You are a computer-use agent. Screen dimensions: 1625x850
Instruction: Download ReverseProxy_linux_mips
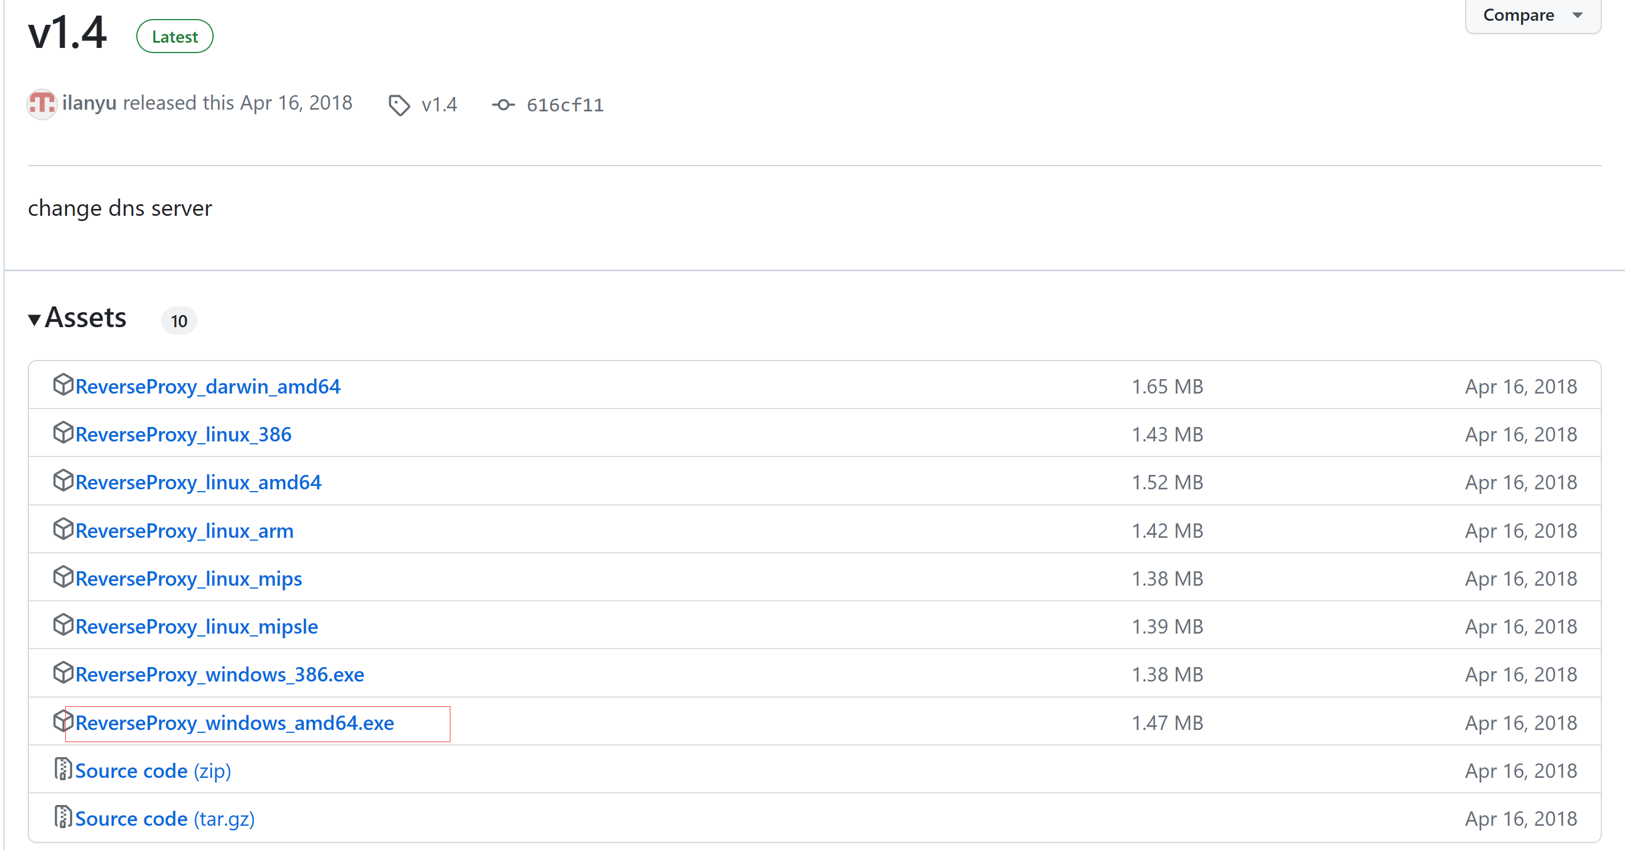pos(189,578)
